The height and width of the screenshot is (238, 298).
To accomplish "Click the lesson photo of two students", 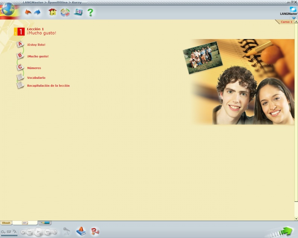I will (x=242, y=82).
